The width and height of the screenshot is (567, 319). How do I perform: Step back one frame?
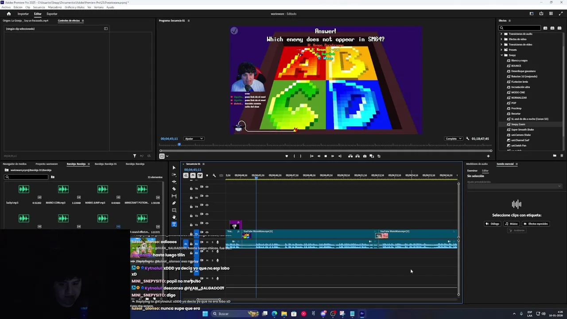[318, 156]
